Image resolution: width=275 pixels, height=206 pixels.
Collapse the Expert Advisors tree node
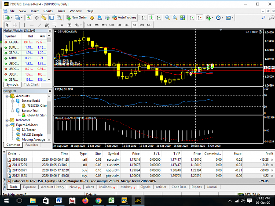point(7,125)
